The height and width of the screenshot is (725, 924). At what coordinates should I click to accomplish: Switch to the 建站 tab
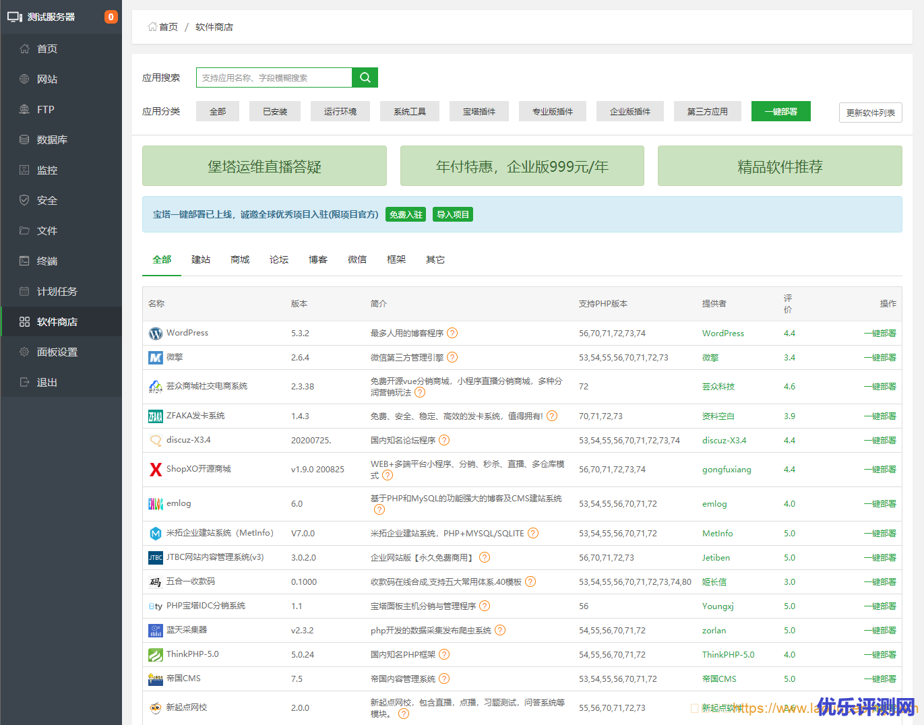point(201,259)
